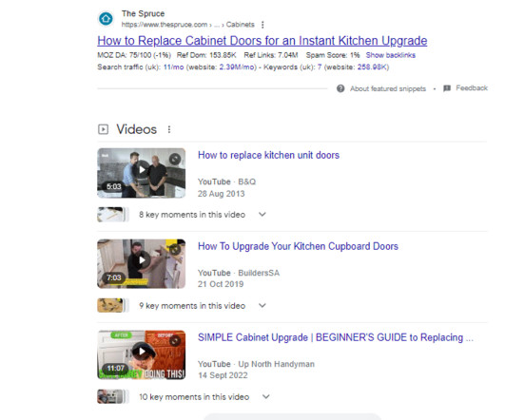This screenshot has width=505, height=420.
Task: Play the B&Q kitchen unit doors thumbnail
Action: pos(142,173)
